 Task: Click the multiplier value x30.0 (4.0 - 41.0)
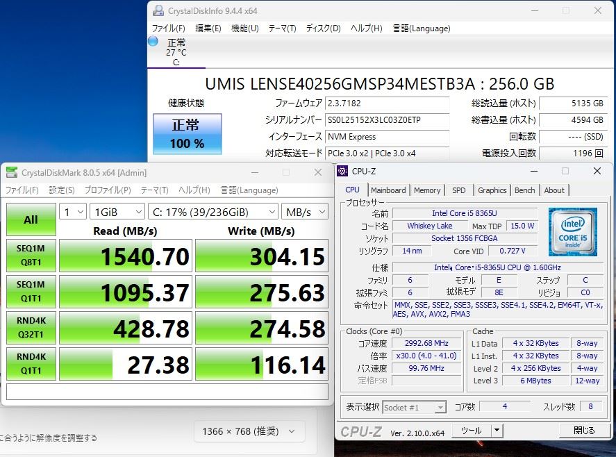tap(426, 356)
